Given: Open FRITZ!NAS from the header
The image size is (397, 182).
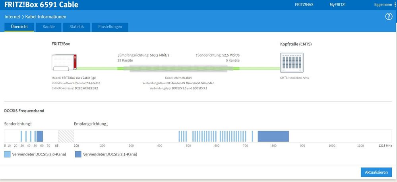Looking at the screenshot, I should [304, 4].
